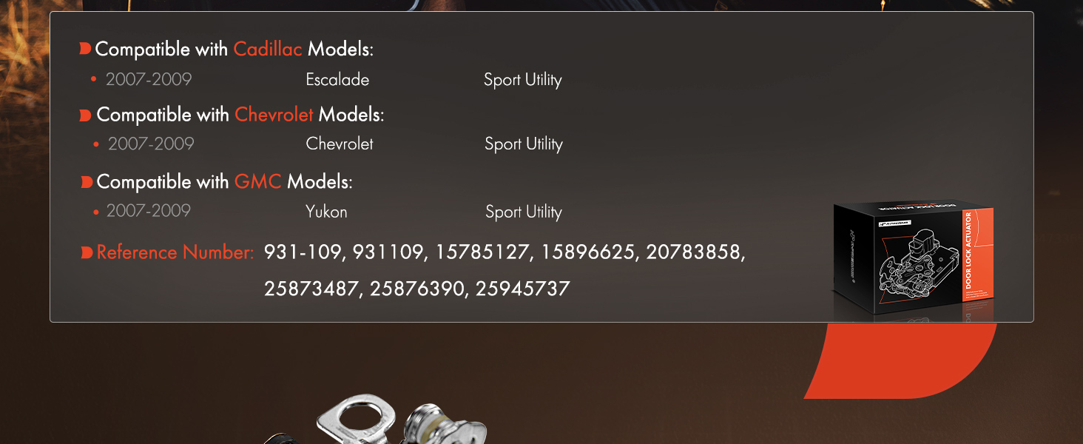Image resolution: width=1083 pixels, height=444 pixels.
Task: Select the Yukon model text
Action: (x=326, y=212)
